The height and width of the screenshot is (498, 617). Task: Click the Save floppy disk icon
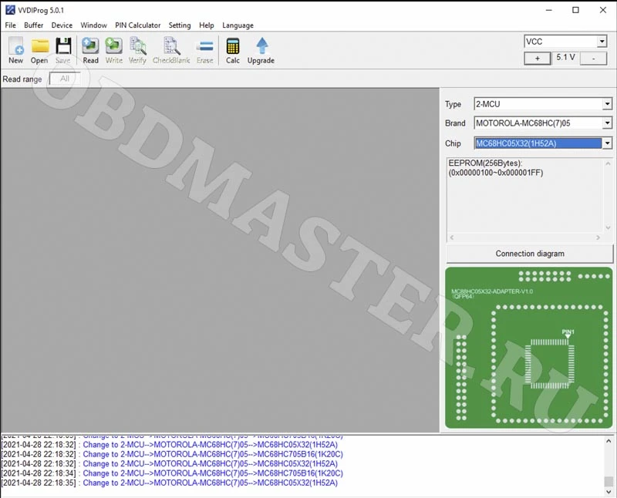63,50
